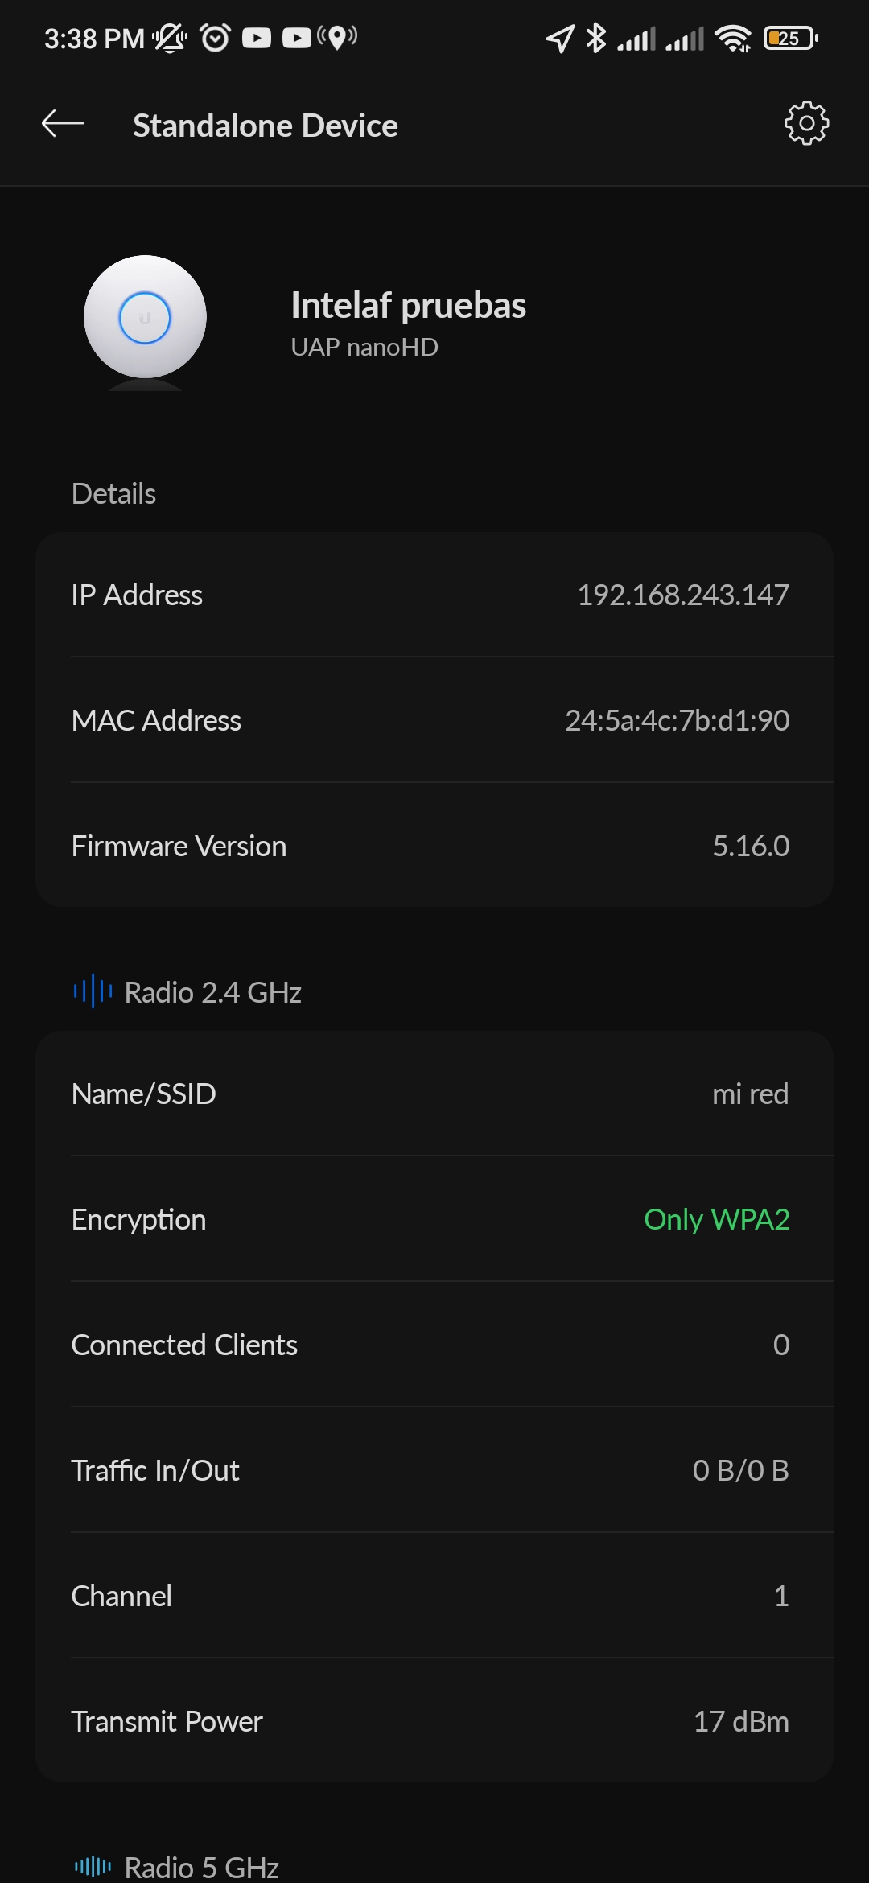Tap the Traffic In/Out row
This screenshot has width=869, height=1883.
(x=434, y=1470)
